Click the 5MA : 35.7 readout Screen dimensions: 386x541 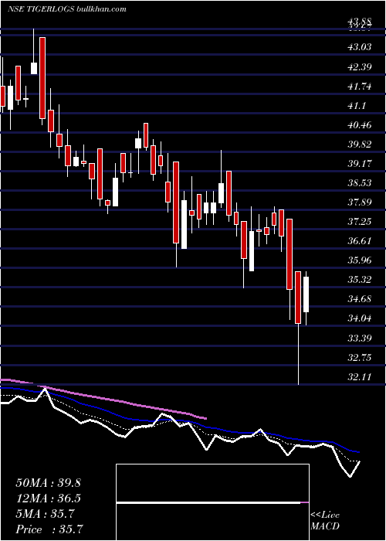point(45,514)
